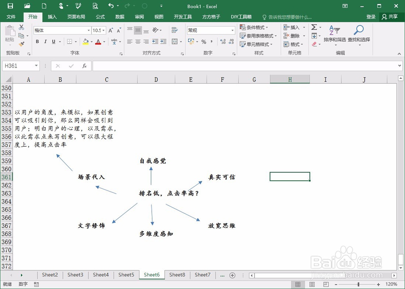Switch to the 插入 ribbon tab
This screenshot has height=289, width=405.
pyautogui.click(x=52, y=17)
